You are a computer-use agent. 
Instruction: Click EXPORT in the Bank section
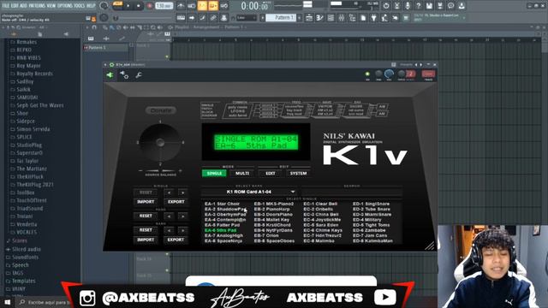pyautogui.click(x=176, y=240)
